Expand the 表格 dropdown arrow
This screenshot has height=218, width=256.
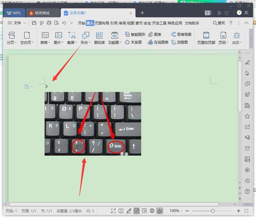click(49, 42)
